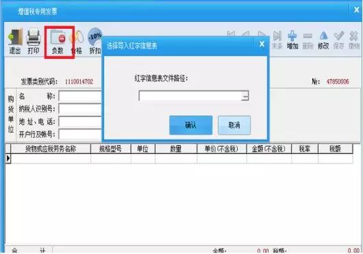The width and height of the screenshot is (363, 254).
Task: Click 规格型号 column header
Action: click(111, 149)
